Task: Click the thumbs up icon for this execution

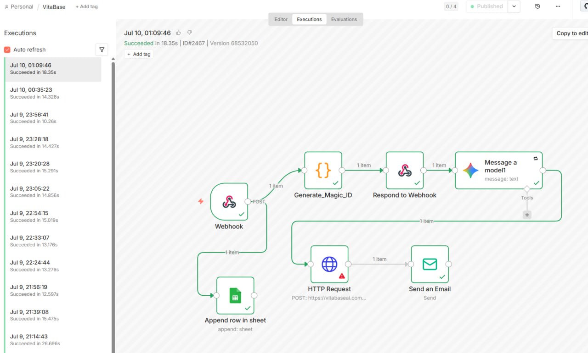Action: tap(179, 33)
